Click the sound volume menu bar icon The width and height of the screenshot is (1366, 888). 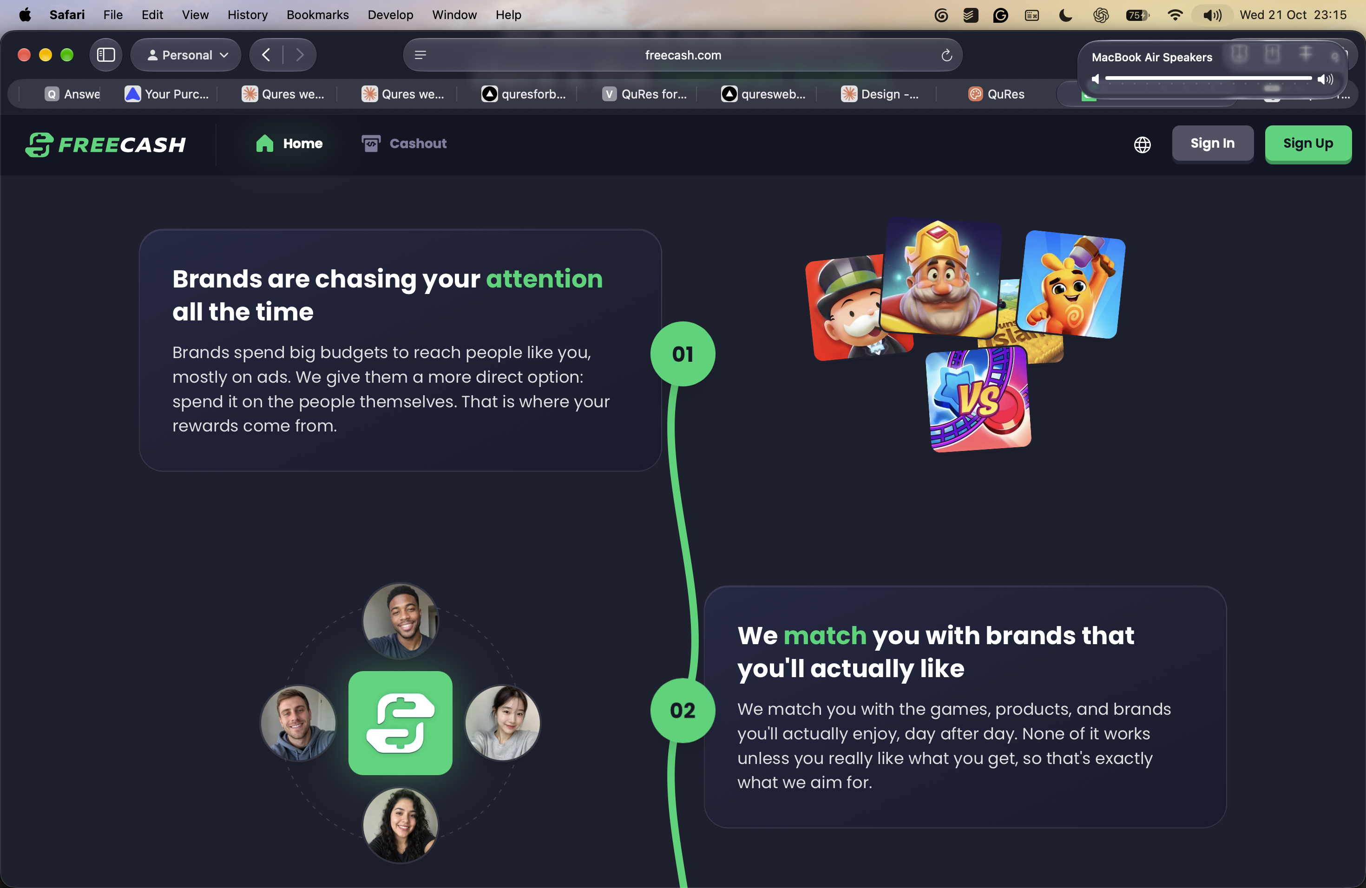(x=1212, y=15)
